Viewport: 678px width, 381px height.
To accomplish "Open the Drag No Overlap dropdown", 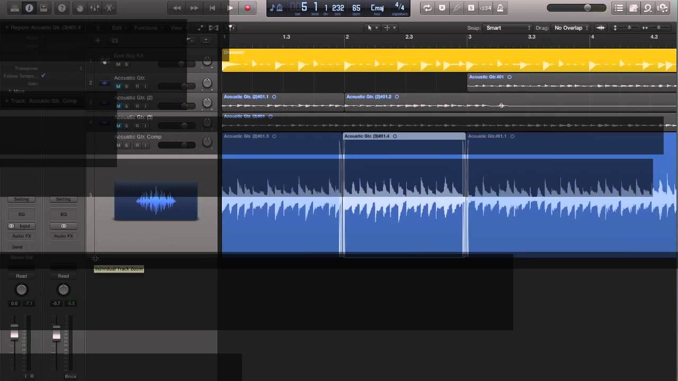I will tap(571, 28).
